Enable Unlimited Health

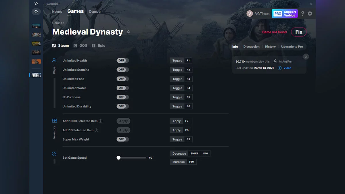pos(123,60)
